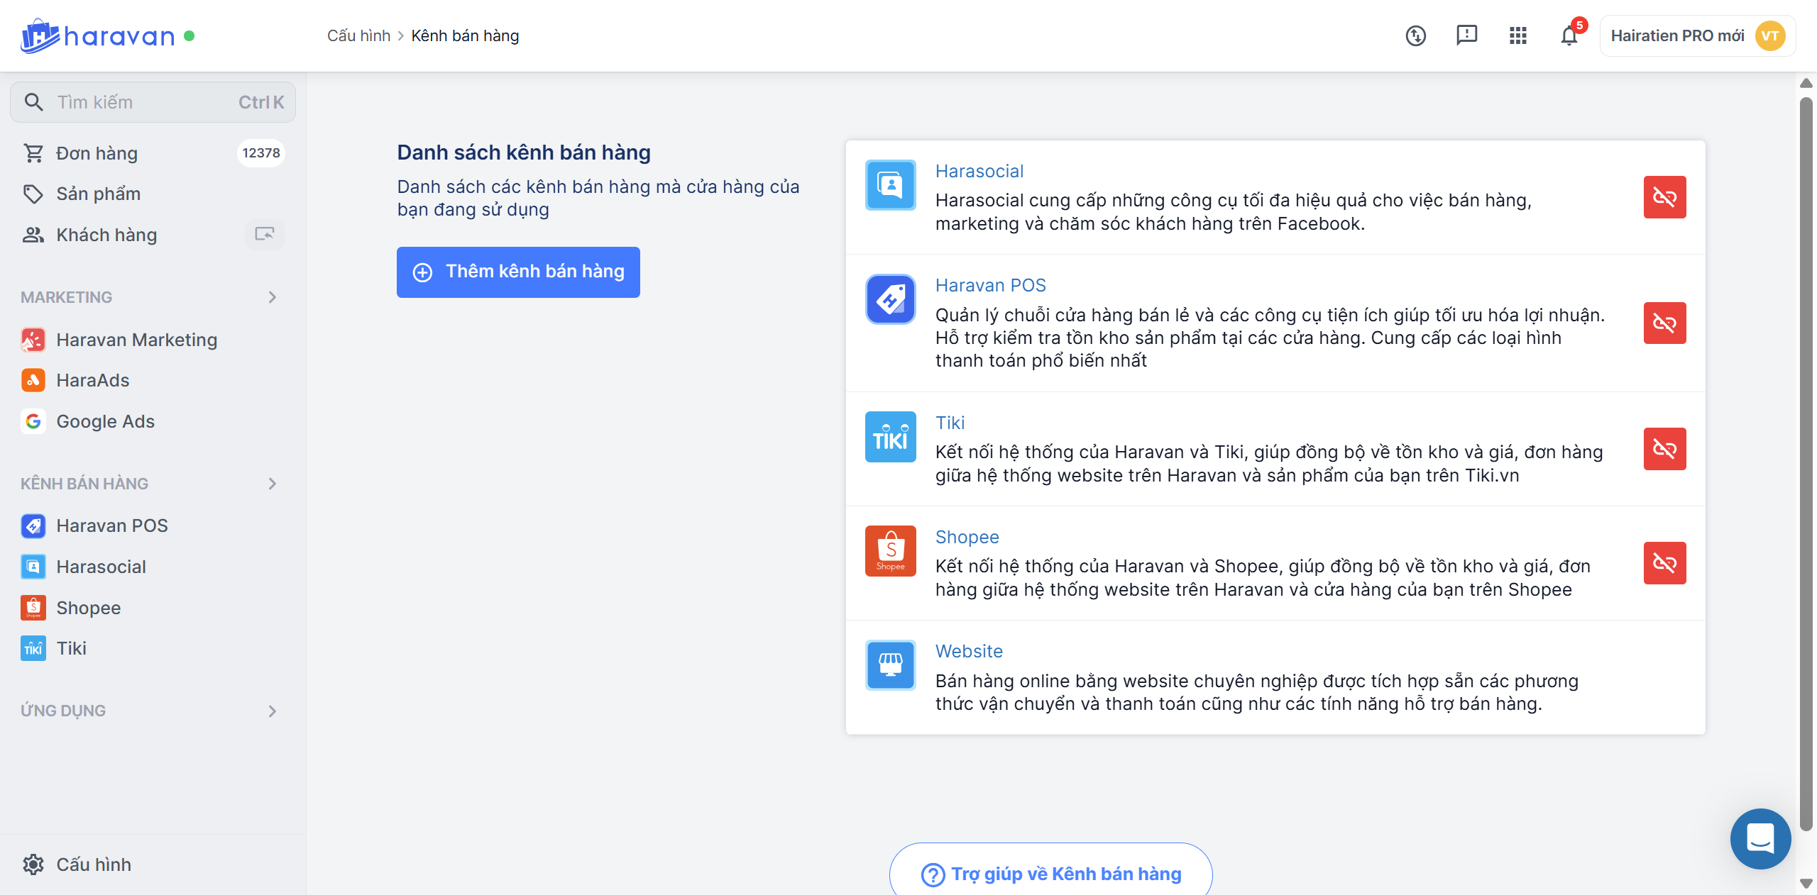Click the Tiki channel logo in list
This screenshot has width=1817, height=895.
coord(890,437)
